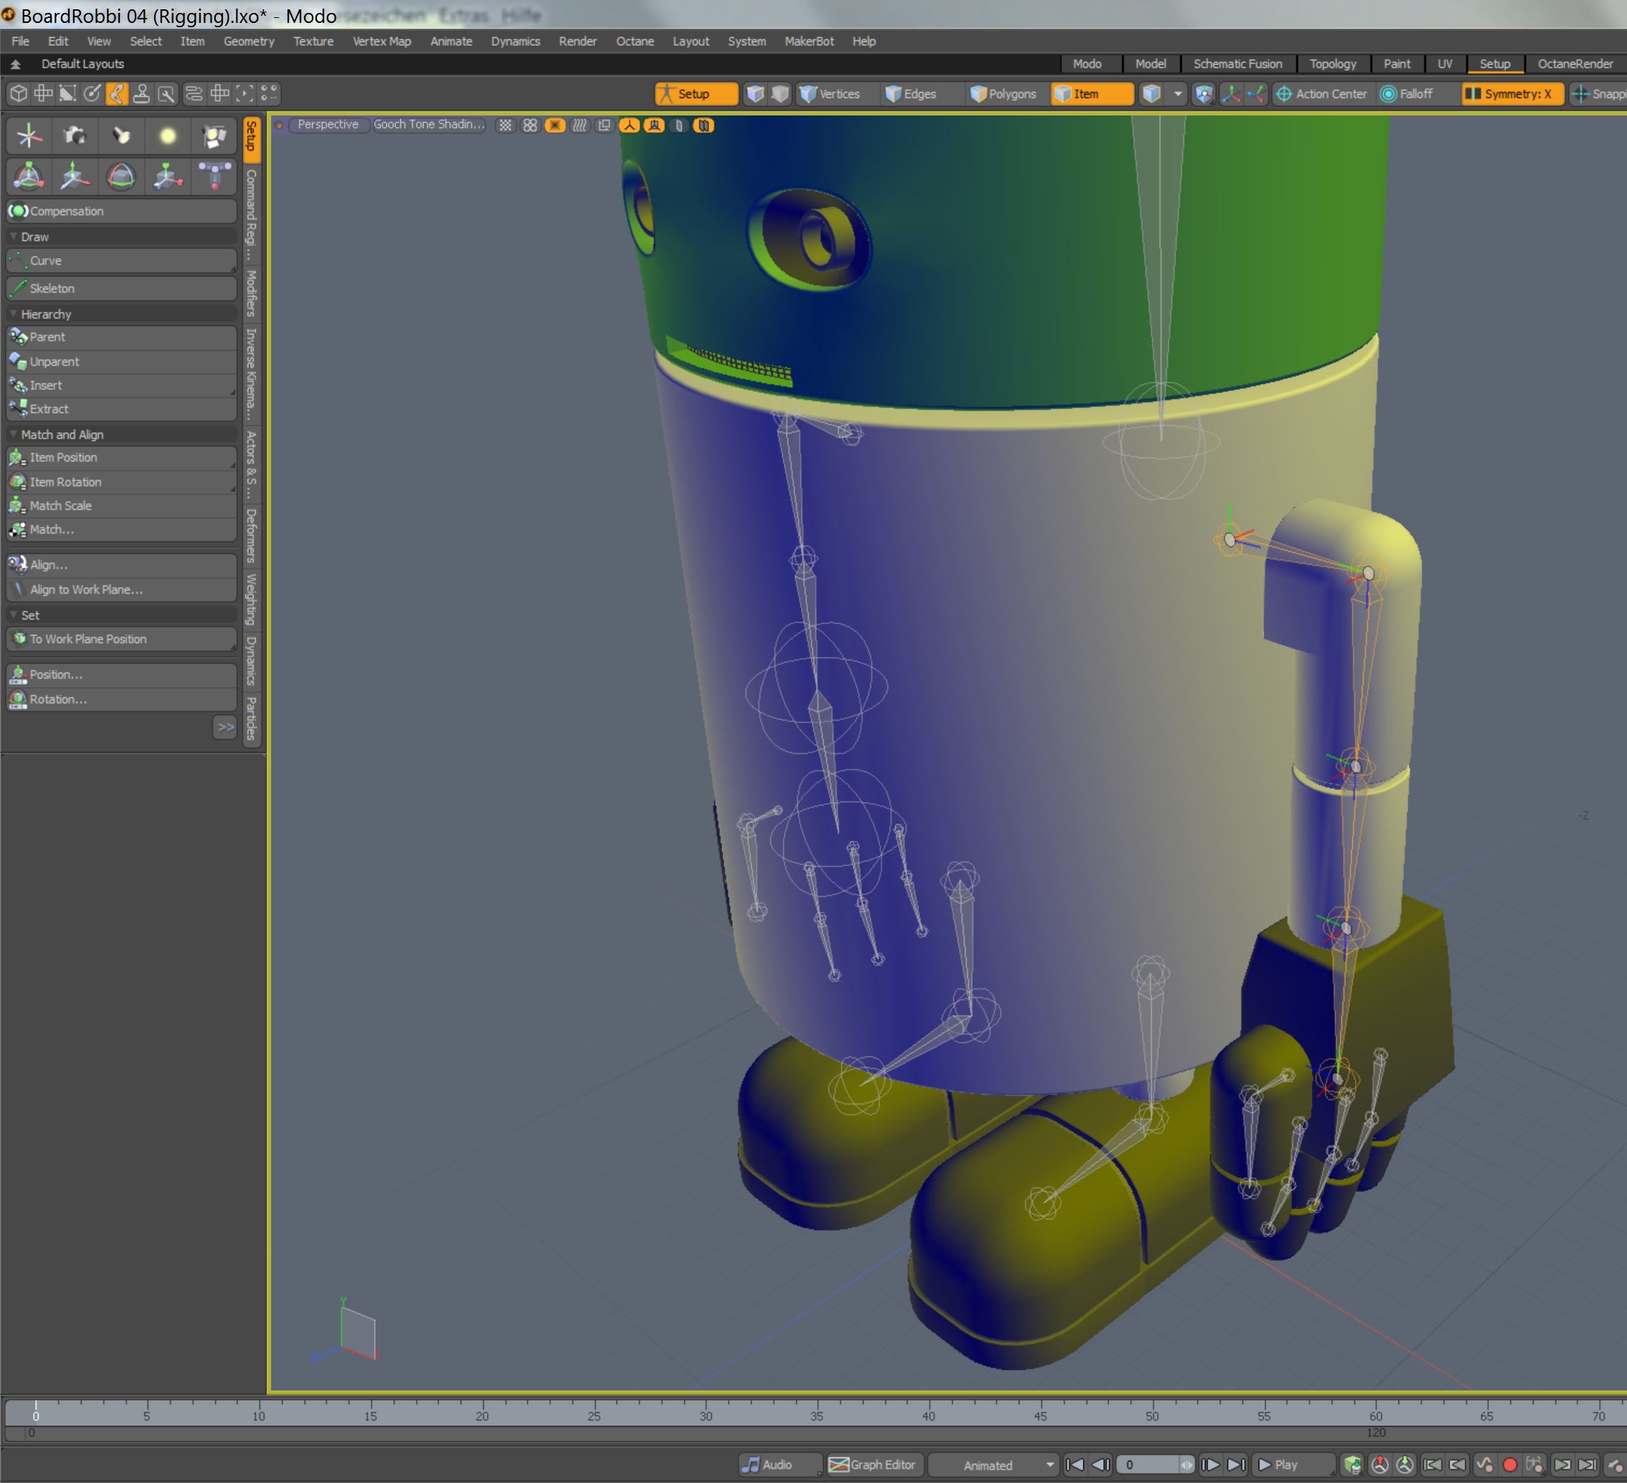Open the Vertex Map menu
The image size is (1627, 1483).
click(x=381, y=41)
